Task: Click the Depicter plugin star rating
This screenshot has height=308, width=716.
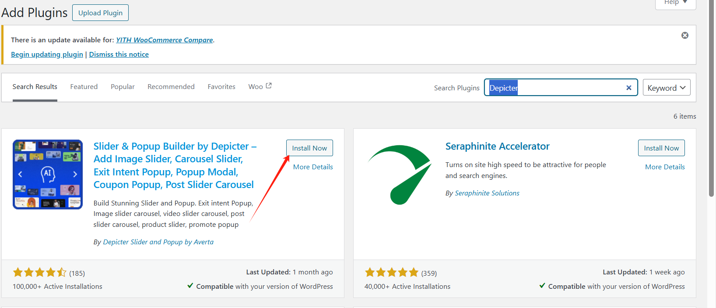Action: (39, 273)
